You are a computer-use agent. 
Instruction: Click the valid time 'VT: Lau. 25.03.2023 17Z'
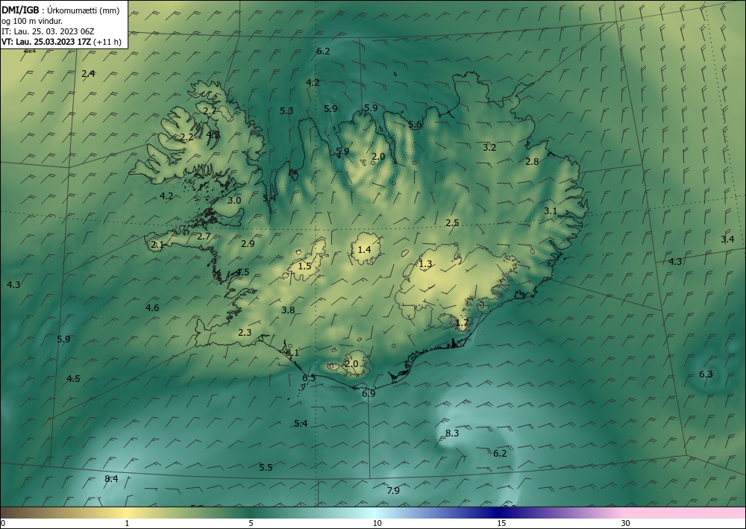(46, 42)
